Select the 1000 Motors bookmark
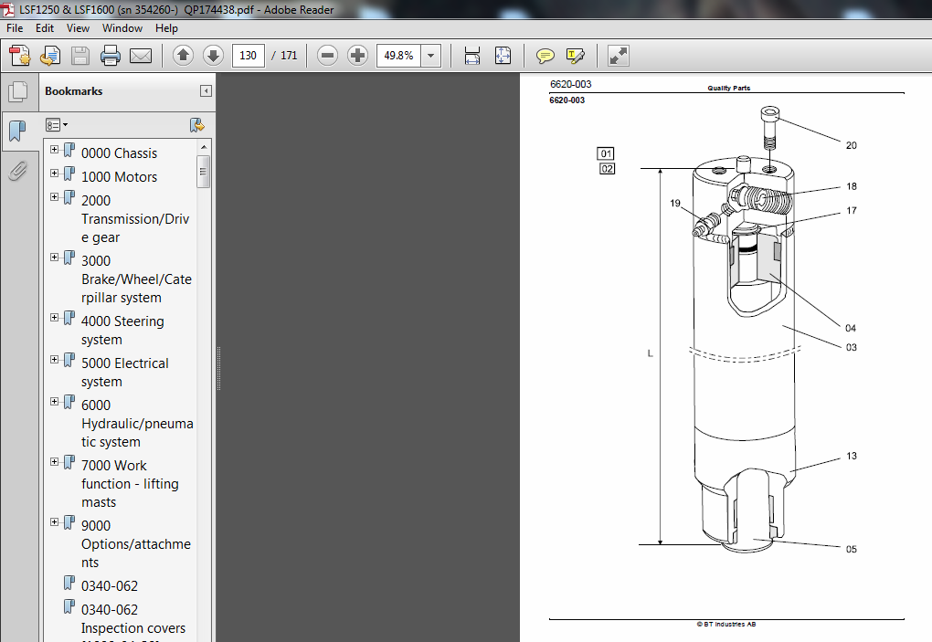Image resolution: width=932 pixels, height=642 pixels. click(x=119, y=177)
